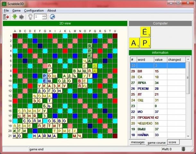196x154 pixels.
Task: Open the File menu
Action: tap(6, 11)
